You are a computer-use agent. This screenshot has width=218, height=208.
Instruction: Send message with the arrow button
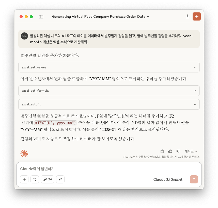(x=194, y=179)
